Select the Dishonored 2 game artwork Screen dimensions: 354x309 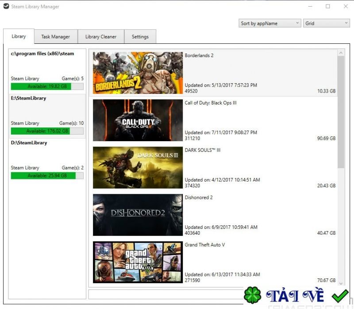pos(138,215)
